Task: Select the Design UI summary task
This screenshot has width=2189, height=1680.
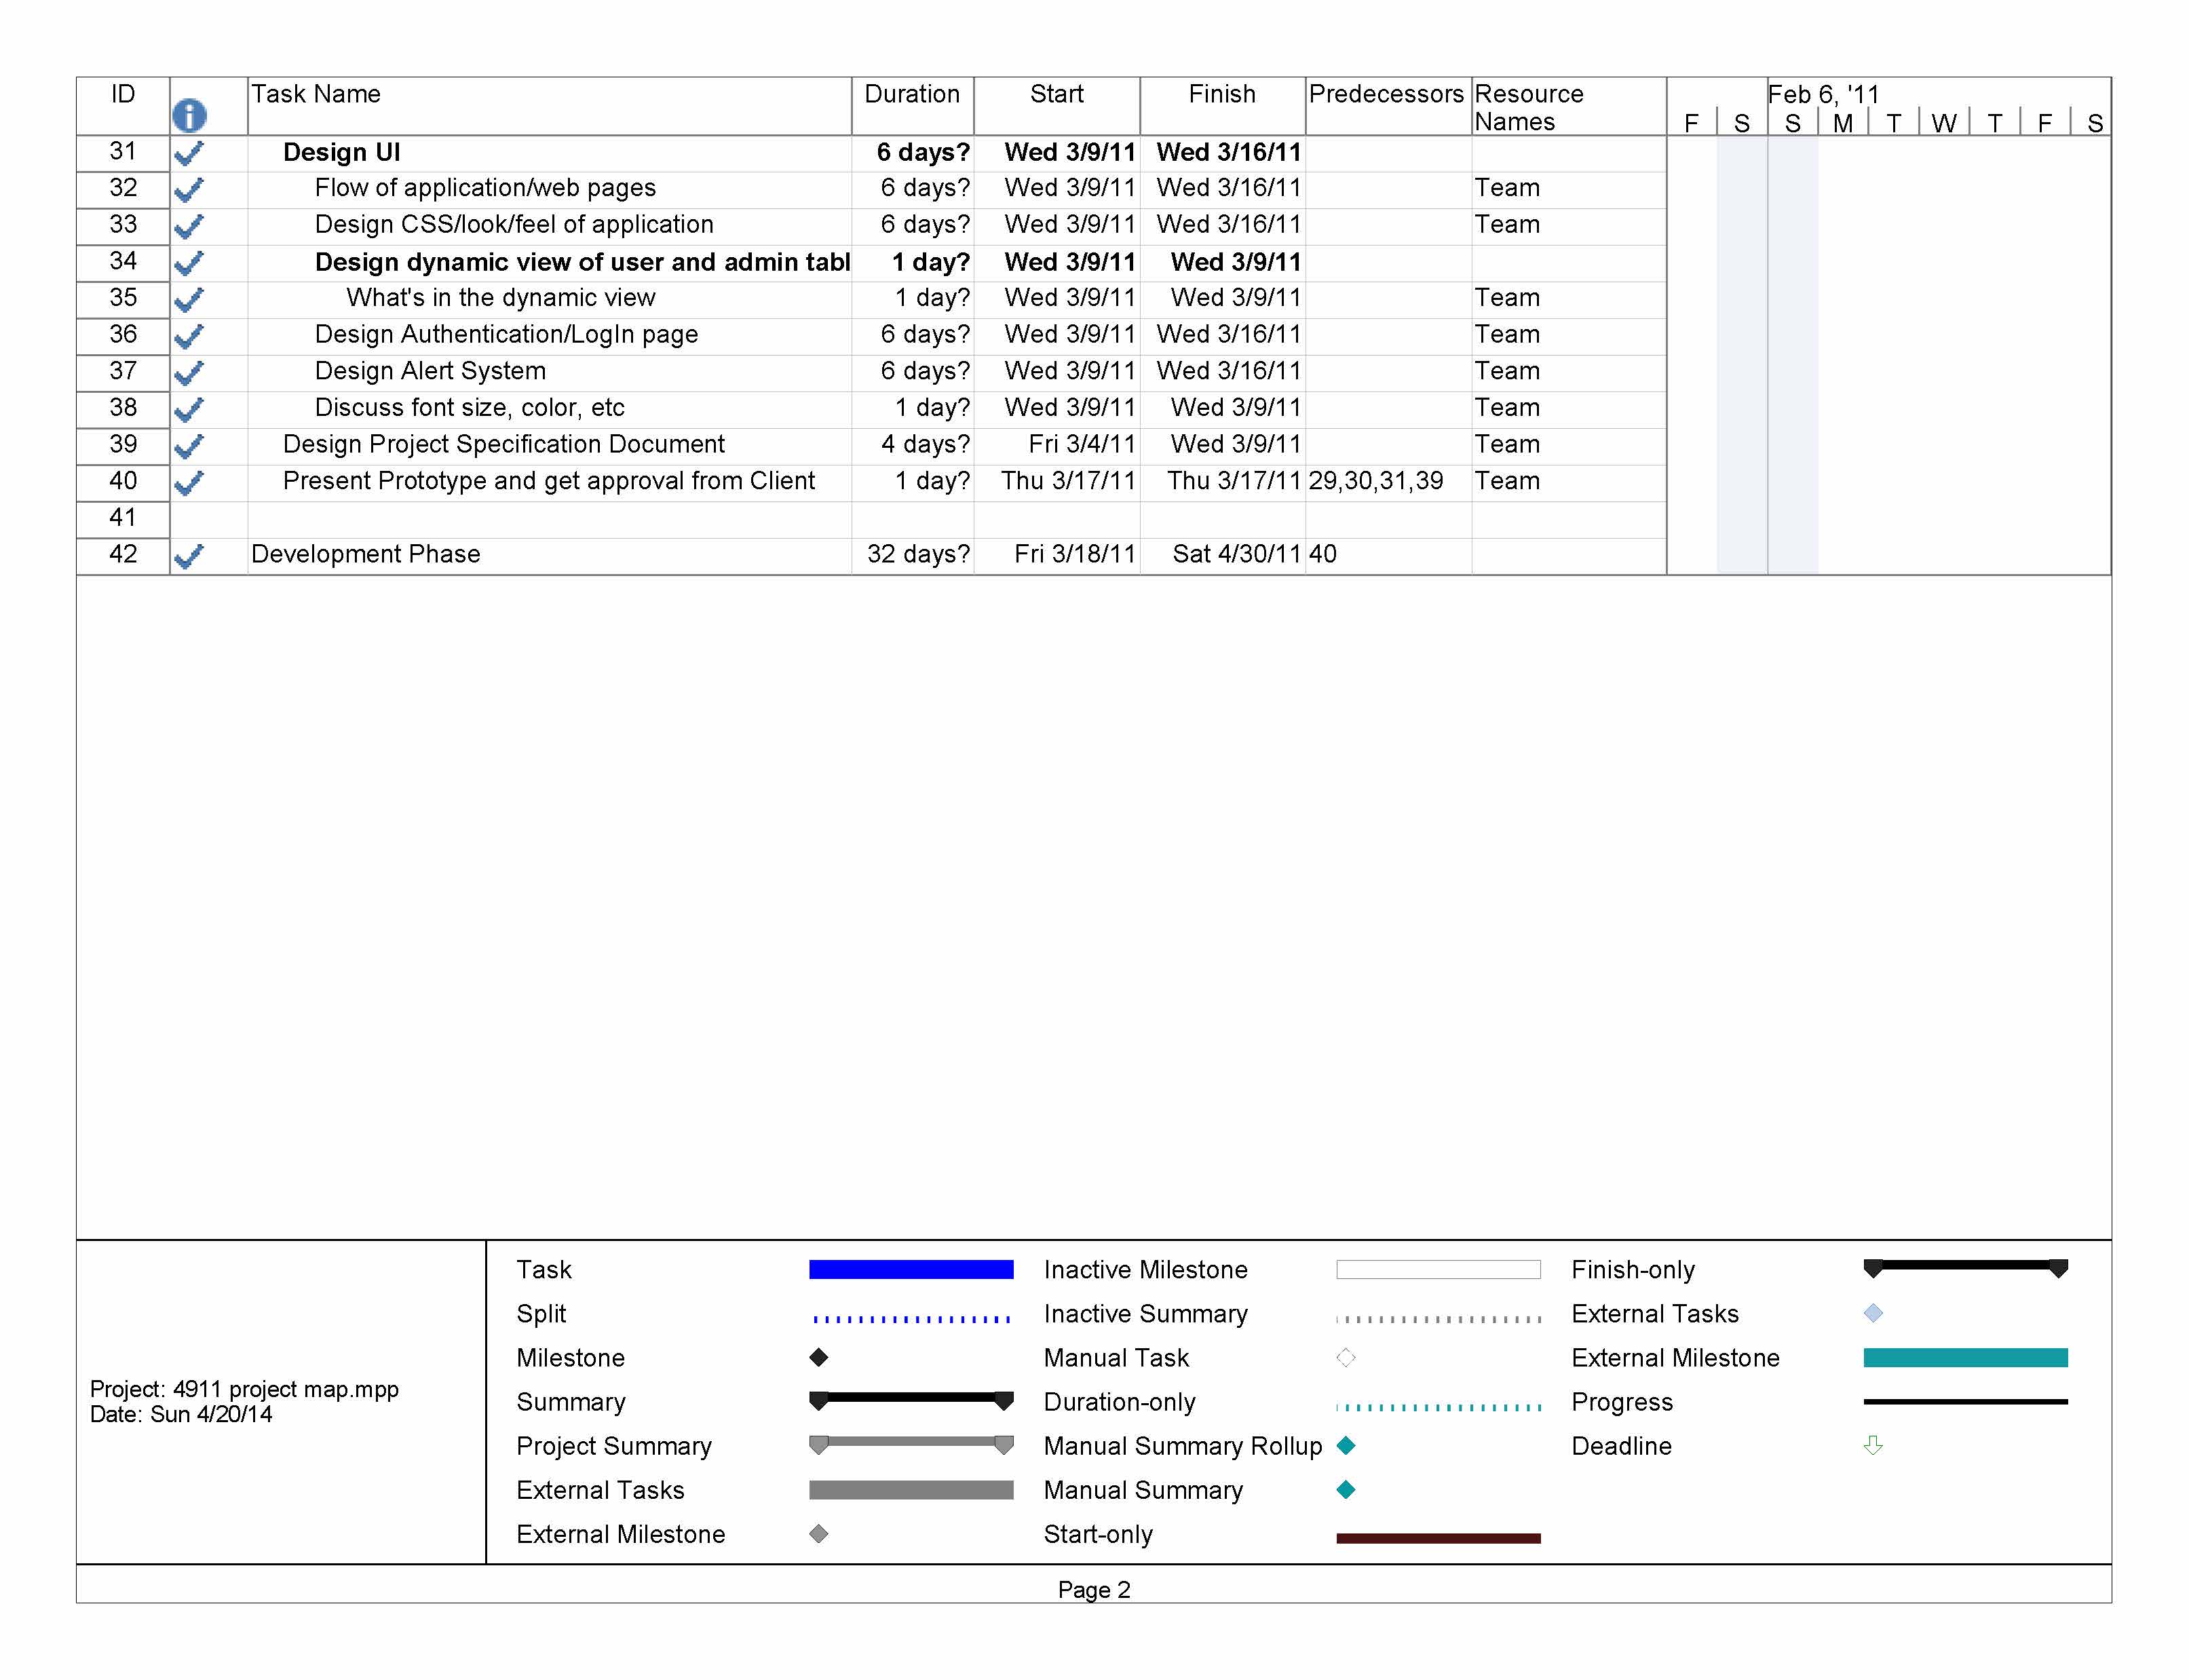Action: [341, 152]
